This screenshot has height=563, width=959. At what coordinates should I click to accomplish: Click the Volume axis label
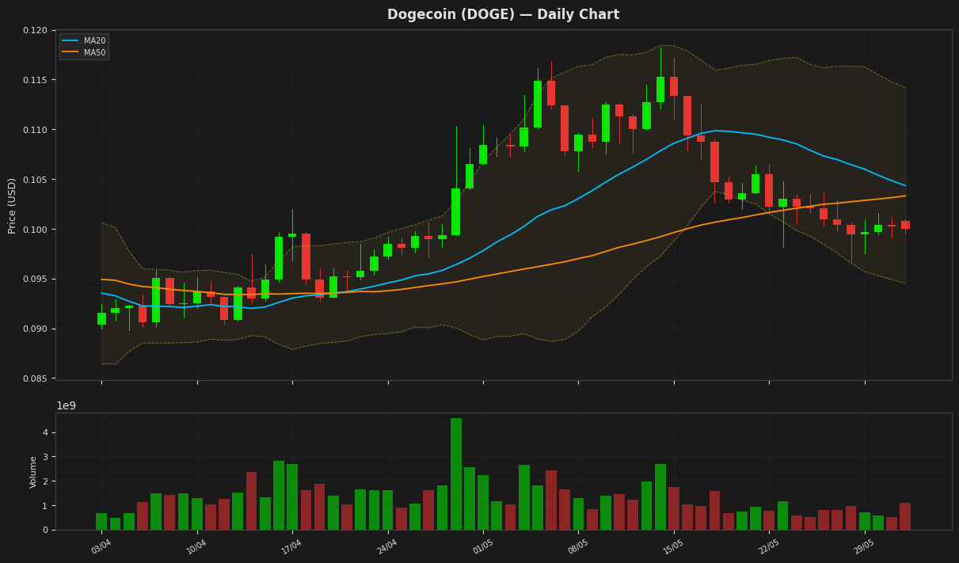click(34, 471)
